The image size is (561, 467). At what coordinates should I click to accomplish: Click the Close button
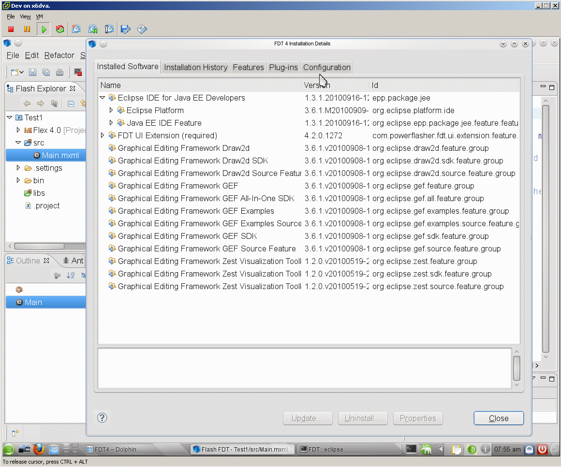pos(499,418)
